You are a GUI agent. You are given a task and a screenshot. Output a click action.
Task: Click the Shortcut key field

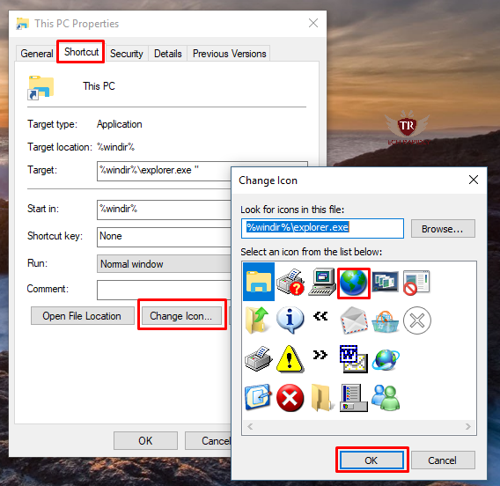tap(164, 237)
